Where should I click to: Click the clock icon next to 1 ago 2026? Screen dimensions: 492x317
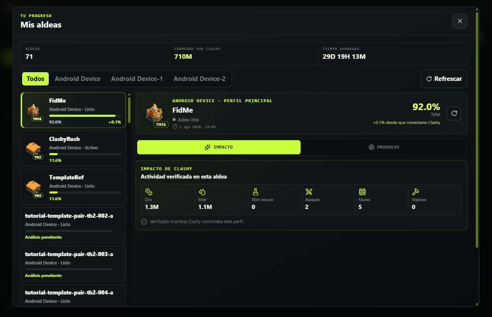175,126
